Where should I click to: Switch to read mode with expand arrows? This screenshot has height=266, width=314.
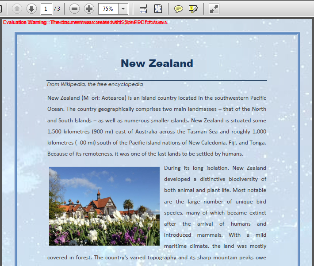(x=214, y=8)
